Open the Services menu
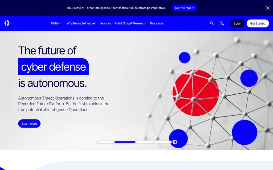Screen dimensions: 273x170 pos(105,23)
